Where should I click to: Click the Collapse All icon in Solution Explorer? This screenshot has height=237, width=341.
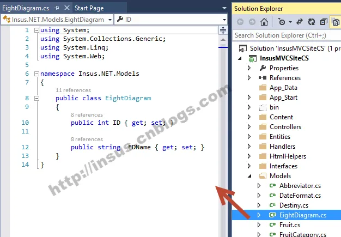pos(324,22)
